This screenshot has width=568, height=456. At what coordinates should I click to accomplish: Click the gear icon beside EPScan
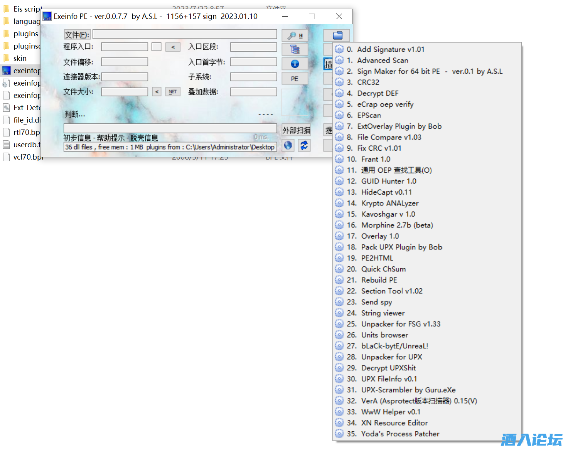coord(339,115)
